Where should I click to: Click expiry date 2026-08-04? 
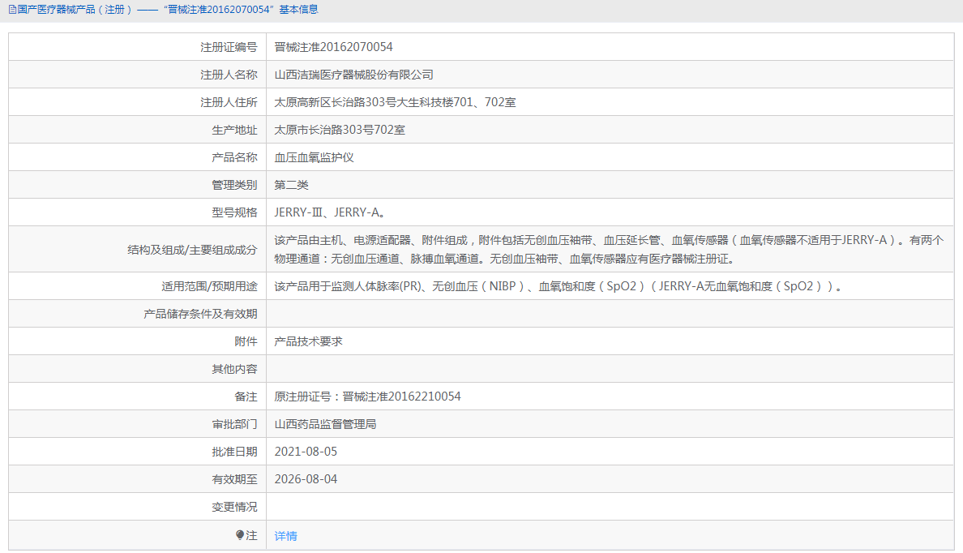tap(306, 479)
